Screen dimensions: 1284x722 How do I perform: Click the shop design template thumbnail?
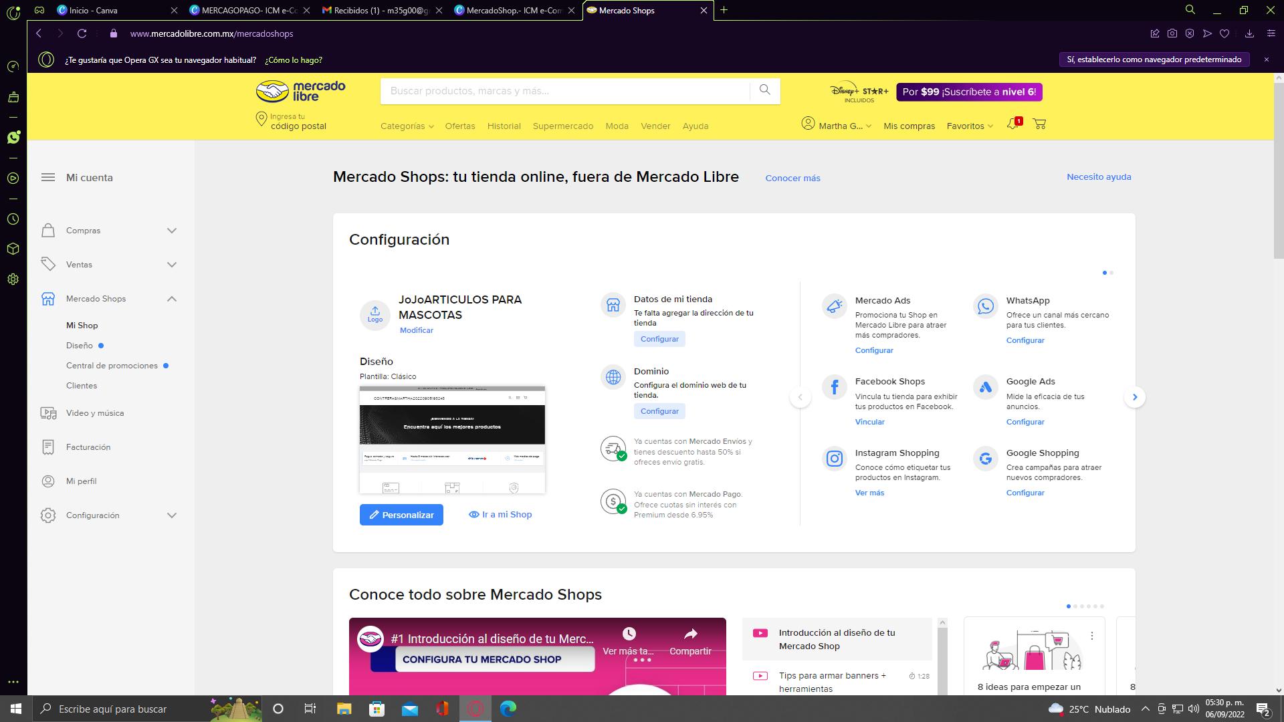[x=452, y=440]
